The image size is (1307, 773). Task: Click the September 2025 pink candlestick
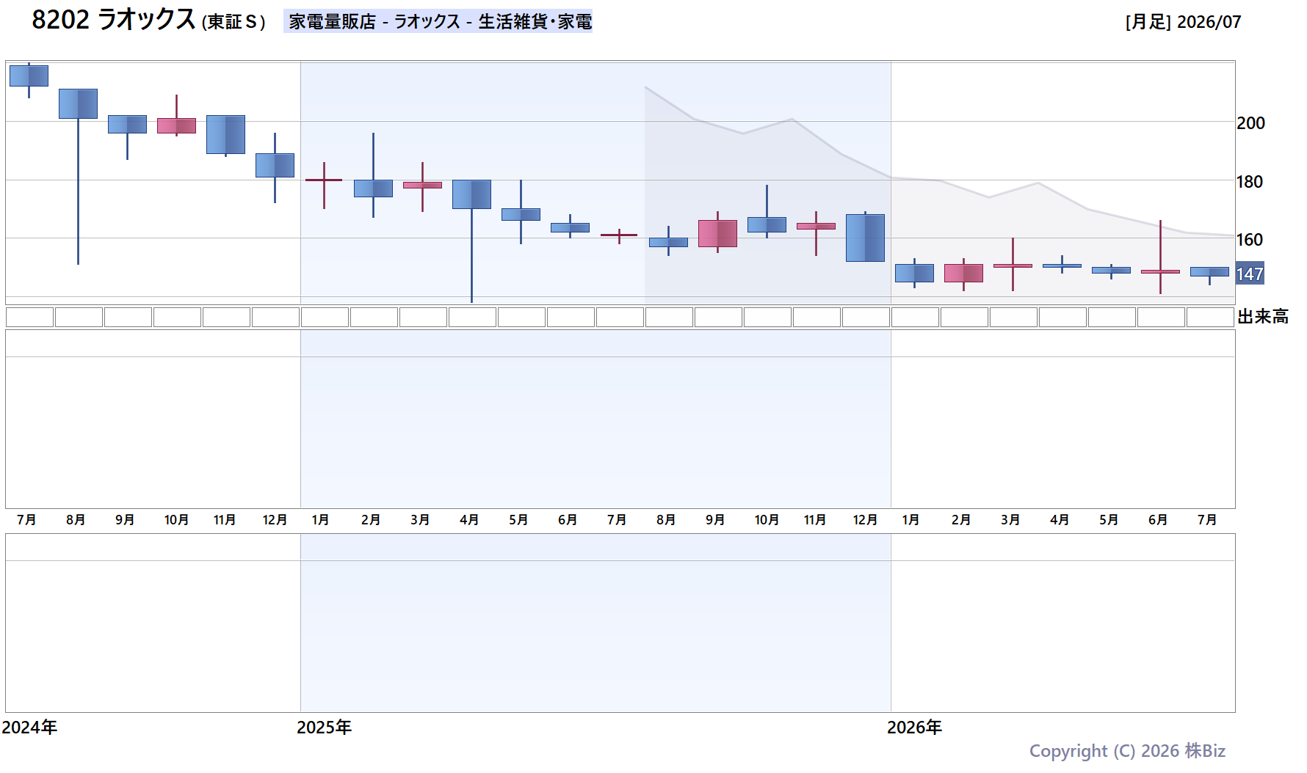tap(717, 232)
